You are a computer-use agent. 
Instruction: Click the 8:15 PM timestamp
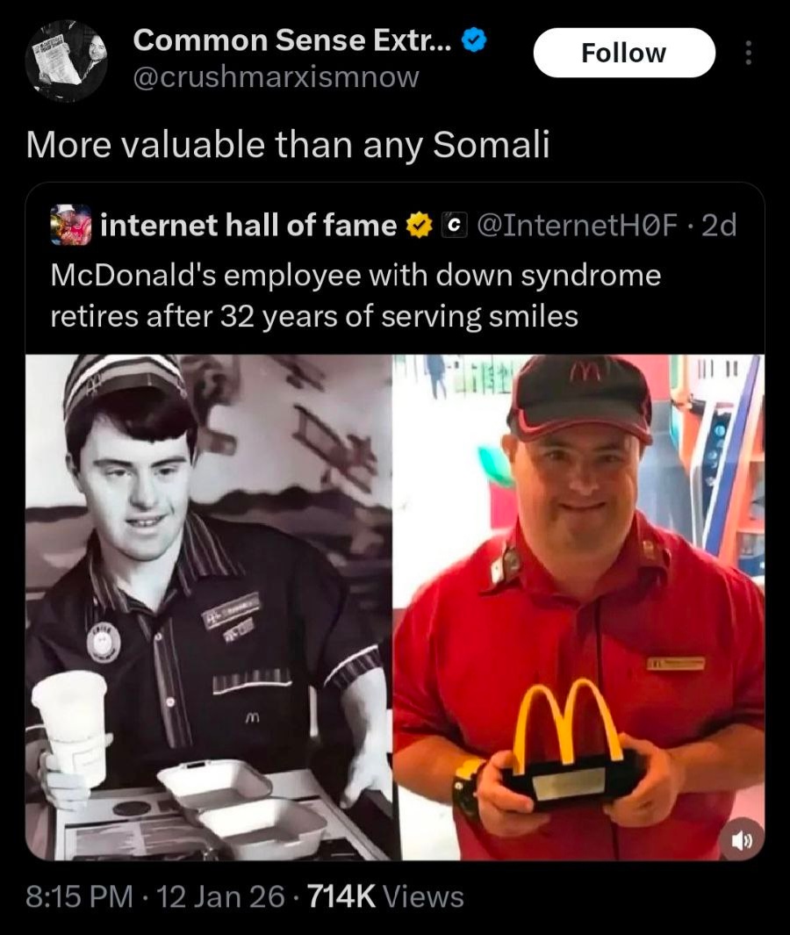tap(79, 896)
